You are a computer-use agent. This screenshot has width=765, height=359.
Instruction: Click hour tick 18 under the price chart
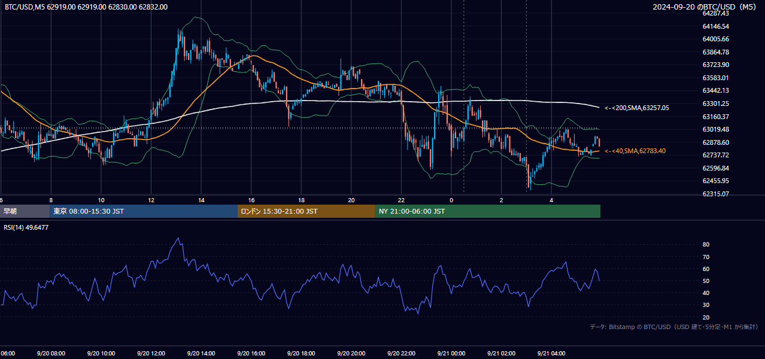click(x=301, y=200)
